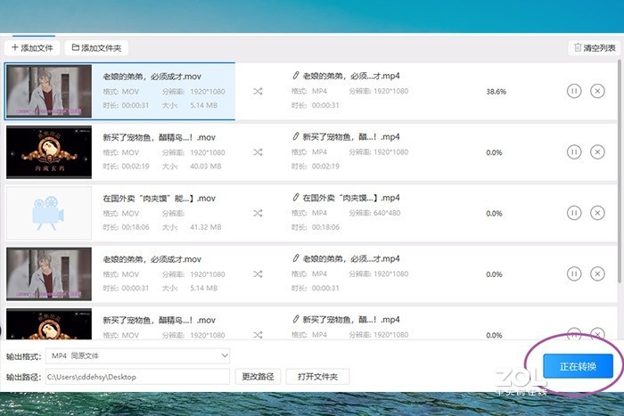Click the 输出格式 label
This screenshot has width=624, height=416.
(x=23, y=356)
